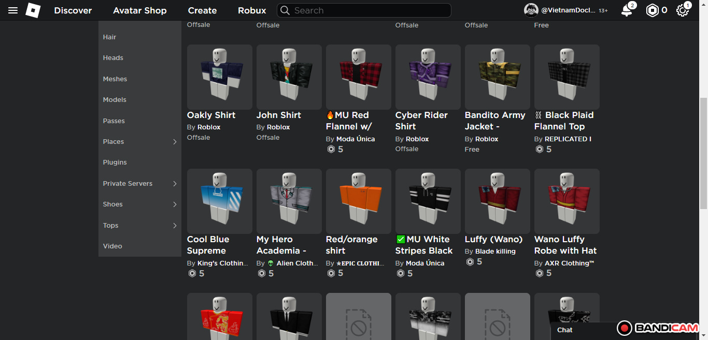
Task: Go to the Discover page
Action: 73,10
